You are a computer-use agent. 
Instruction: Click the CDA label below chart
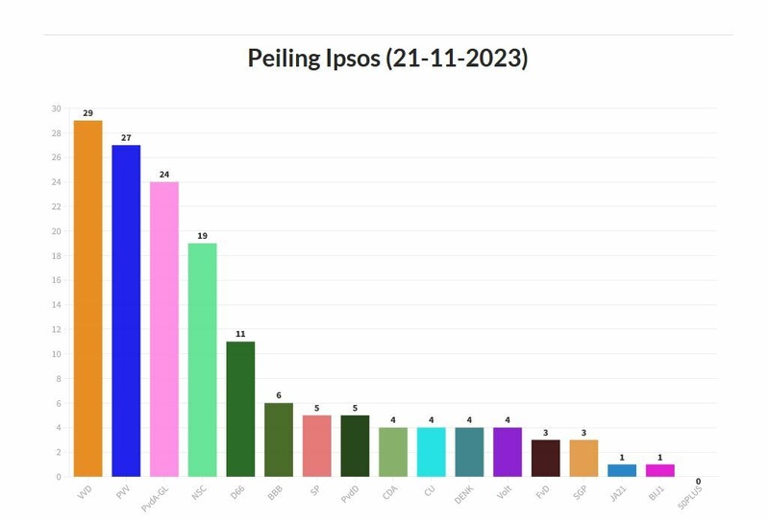click(x=389, y=492)
